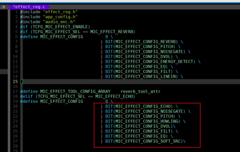This screenshot has height=152, width=240.
Task: Click line number 16 in gutter
Action: (15, 86)
